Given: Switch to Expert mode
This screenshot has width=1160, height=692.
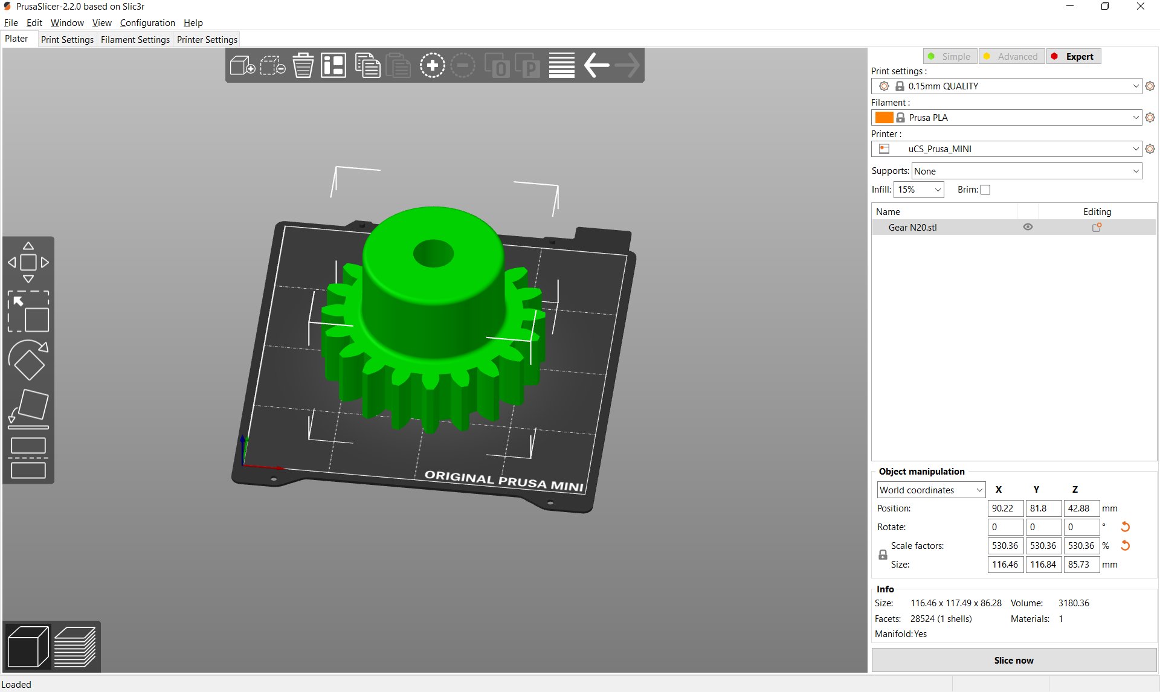Looking at the screenshot, I should click(x=1074, y=56).
